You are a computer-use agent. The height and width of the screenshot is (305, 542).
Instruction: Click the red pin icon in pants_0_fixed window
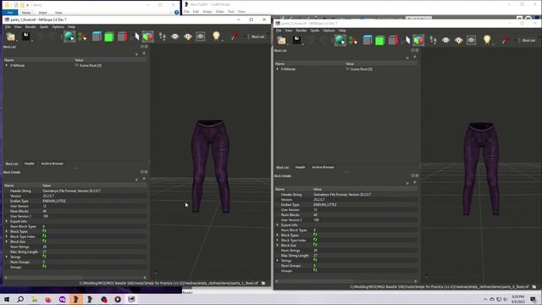pos(506,40)
